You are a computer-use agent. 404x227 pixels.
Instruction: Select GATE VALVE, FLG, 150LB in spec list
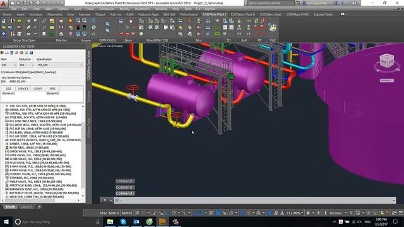pos(37,155)
